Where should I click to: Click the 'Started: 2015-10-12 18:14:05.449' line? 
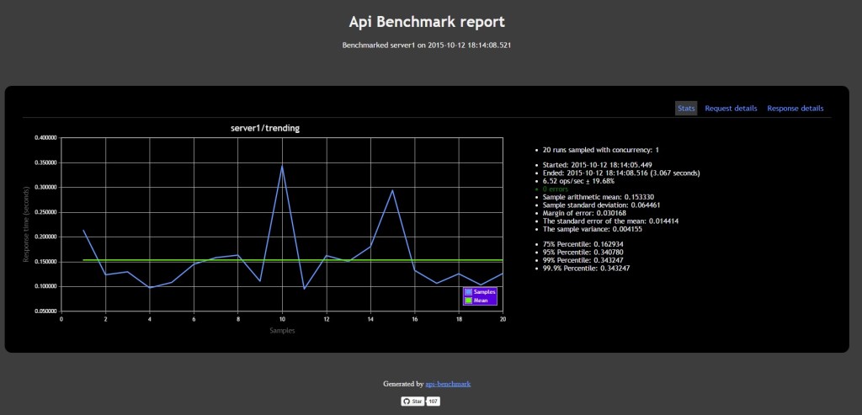point(598,165)
